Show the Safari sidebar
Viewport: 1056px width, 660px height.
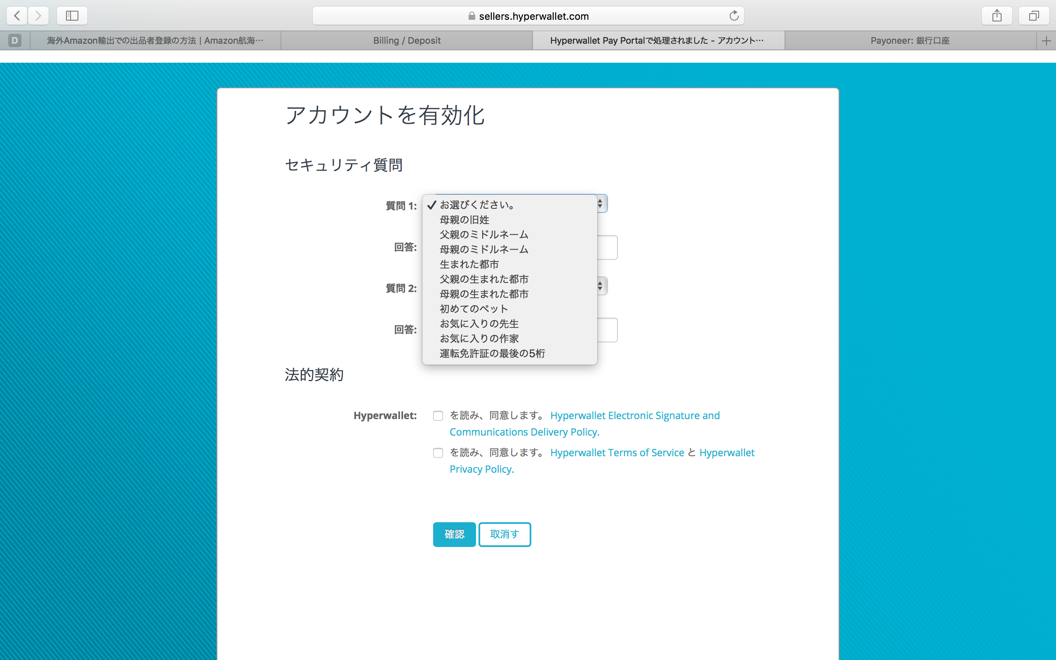[72, 16]
